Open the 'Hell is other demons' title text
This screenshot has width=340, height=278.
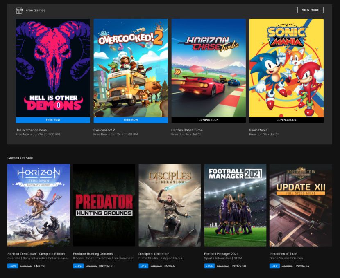click(31, 130)
